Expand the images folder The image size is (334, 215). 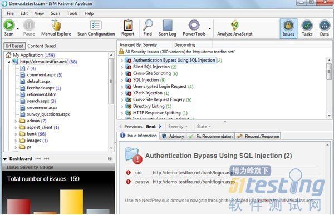coord(16,141)
